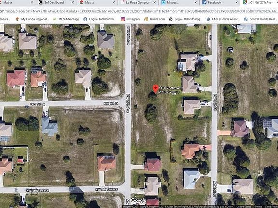Click the Login - TotalComm bookmark icon
278x208 pixels.
85,19
